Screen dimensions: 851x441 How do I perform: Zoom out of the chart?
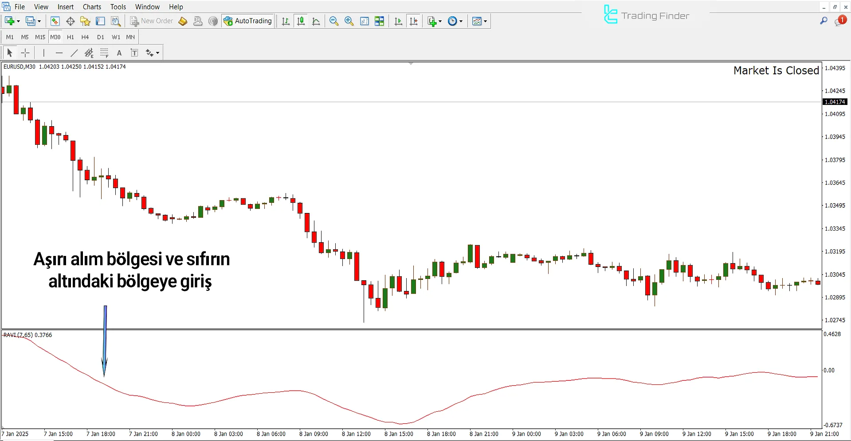coord(334,21)
